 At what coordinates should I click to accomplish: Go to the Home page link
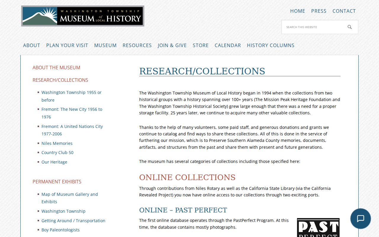(298, 11)
